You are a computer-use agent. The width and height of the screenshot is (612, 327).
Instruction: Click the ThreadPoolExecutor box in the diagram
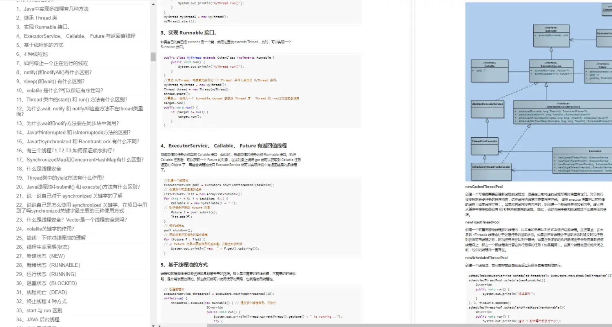pos(485,145)
